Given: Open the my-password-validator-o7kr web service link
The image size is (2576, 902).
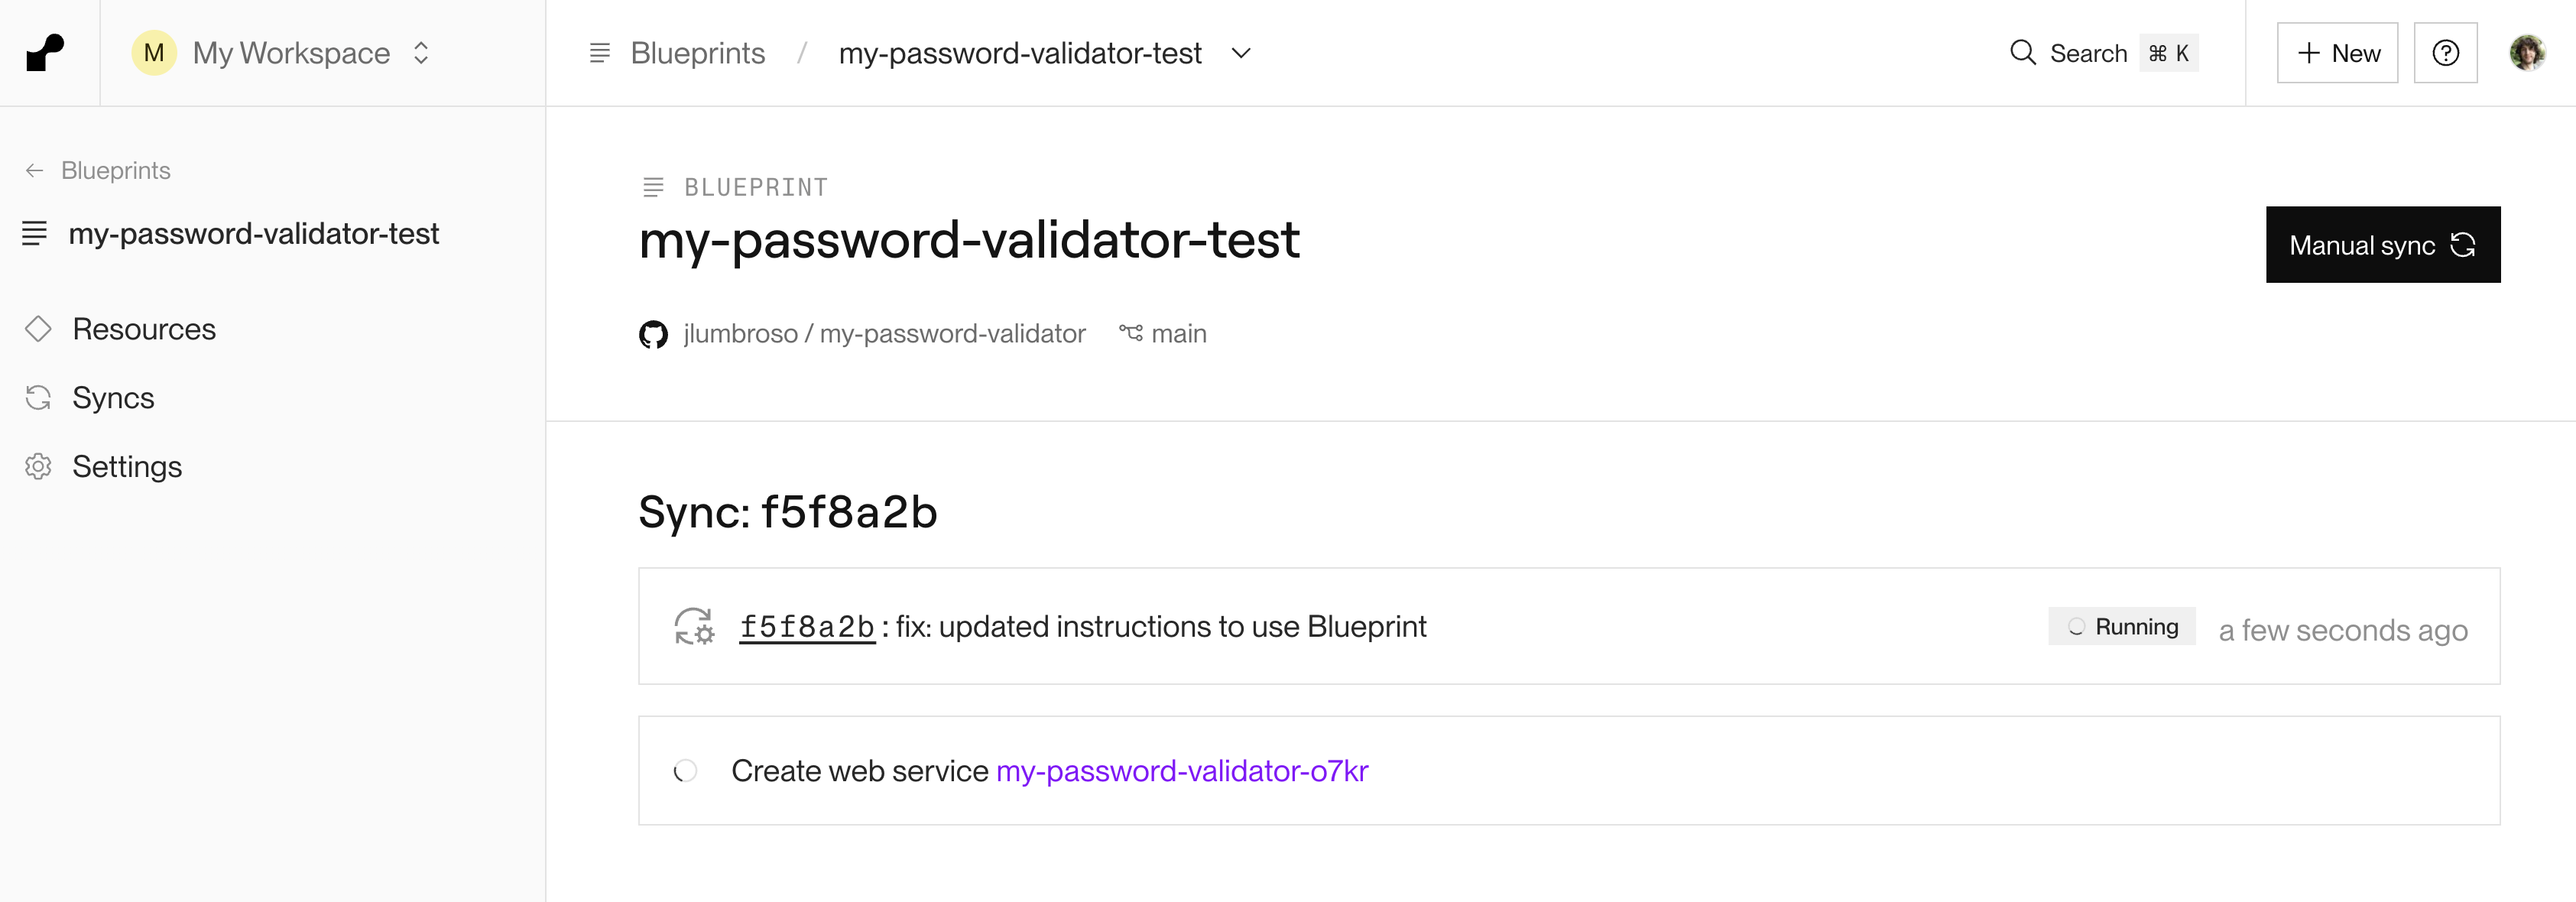Looking at the screenshot, I should click(1181, 771).
